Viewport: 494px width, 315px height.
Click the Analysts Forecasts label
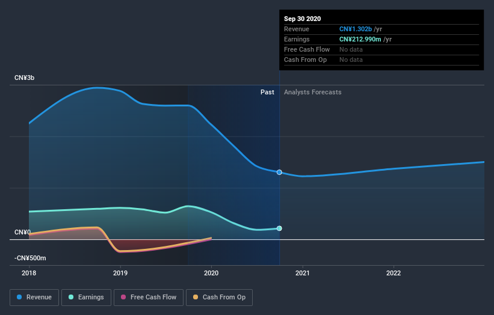(312, 92)
